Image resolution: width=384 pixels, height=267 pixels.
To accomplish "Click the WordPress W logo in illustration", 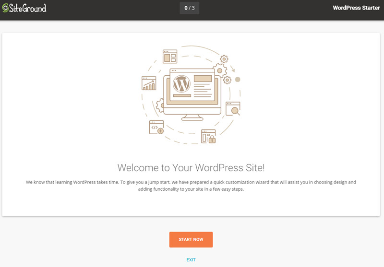I will tap(181, 84).
